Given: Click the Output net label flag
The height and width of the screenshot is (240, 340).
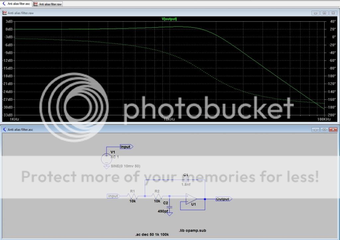Looking at the screenshot, I should pyautogui.click(x=223, y=199).
